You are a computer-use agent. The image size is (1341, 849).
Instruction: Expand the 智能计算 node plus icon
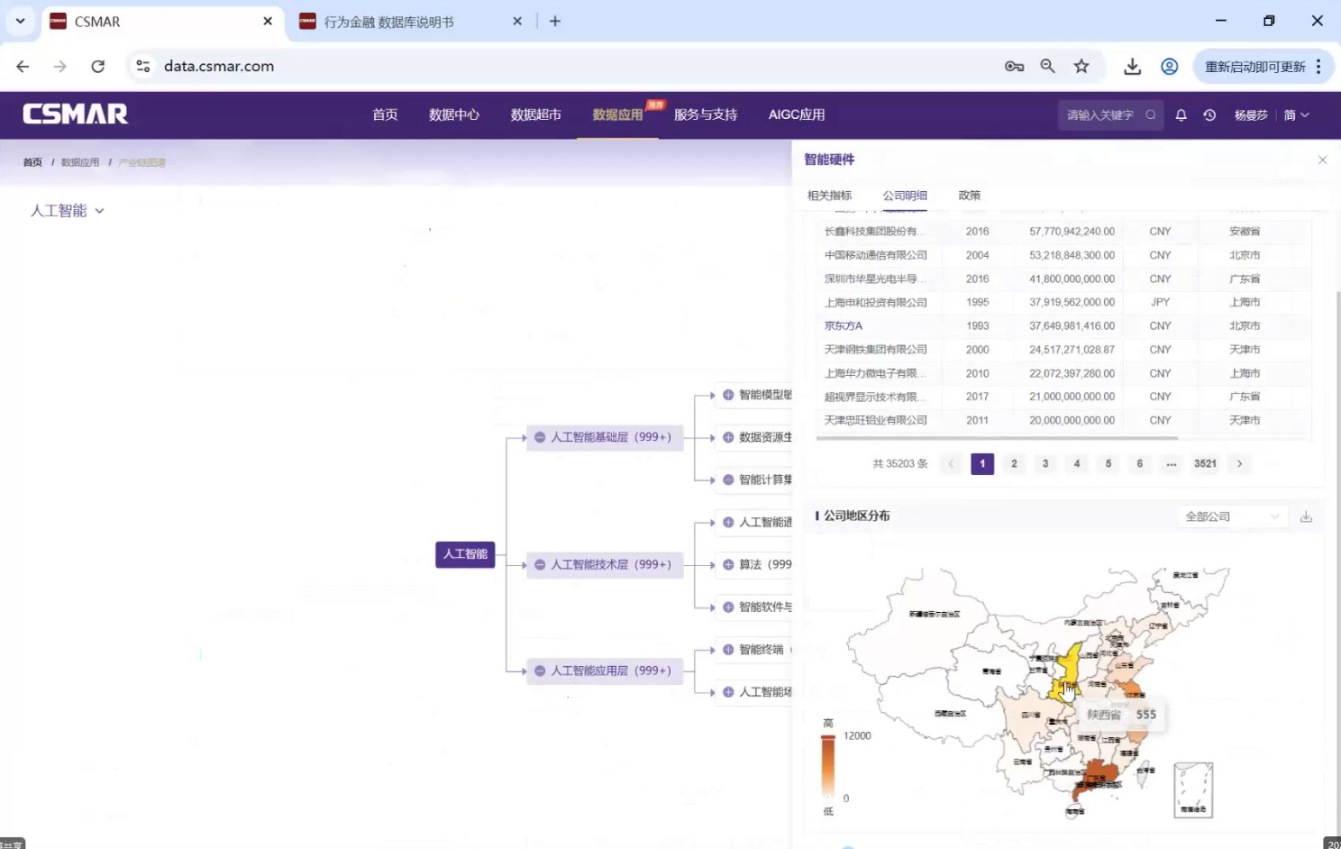click(x=728, y=479)
